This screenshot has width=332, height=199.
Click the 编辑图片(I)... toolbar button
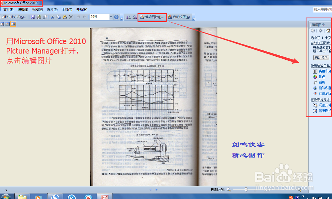[x=152, y=17]
